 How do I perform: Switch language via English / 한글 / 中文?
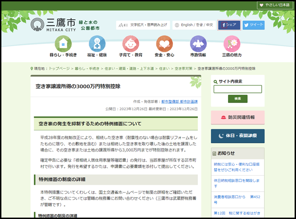194,25
